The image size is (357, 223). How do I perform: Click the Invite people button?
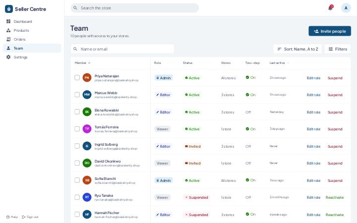pos(330,31)
